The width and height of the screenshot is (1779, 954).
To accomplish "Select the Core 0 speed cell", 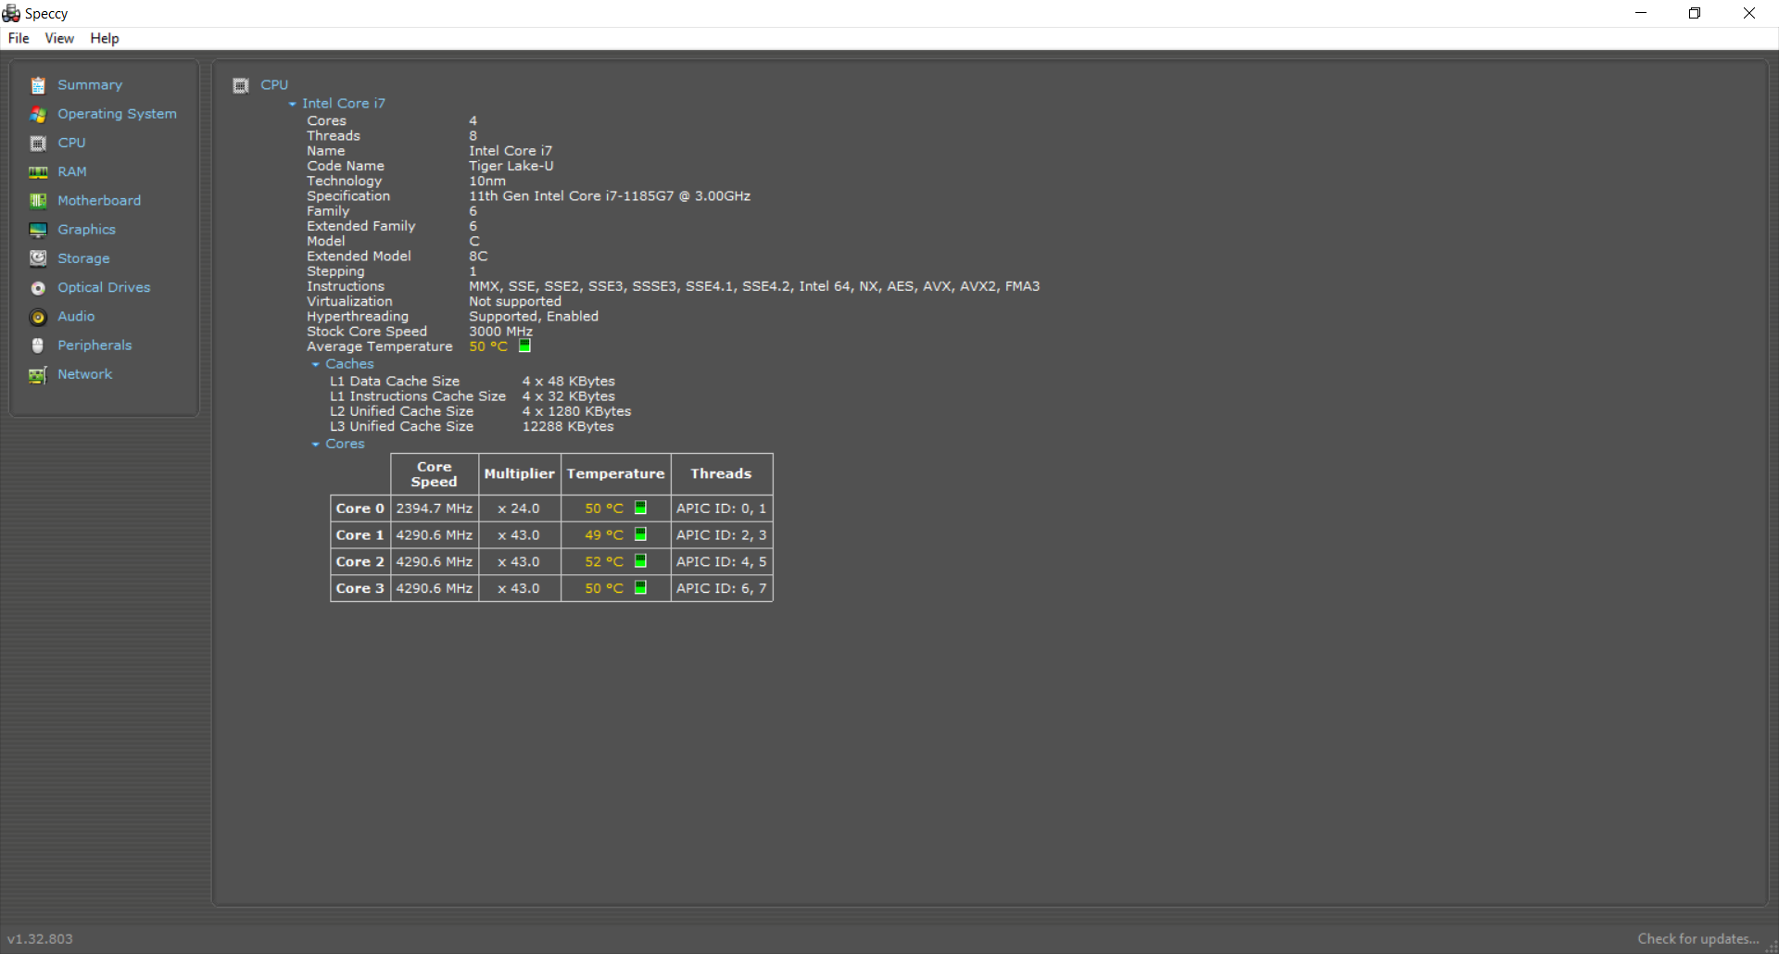I will coord(434,508).
